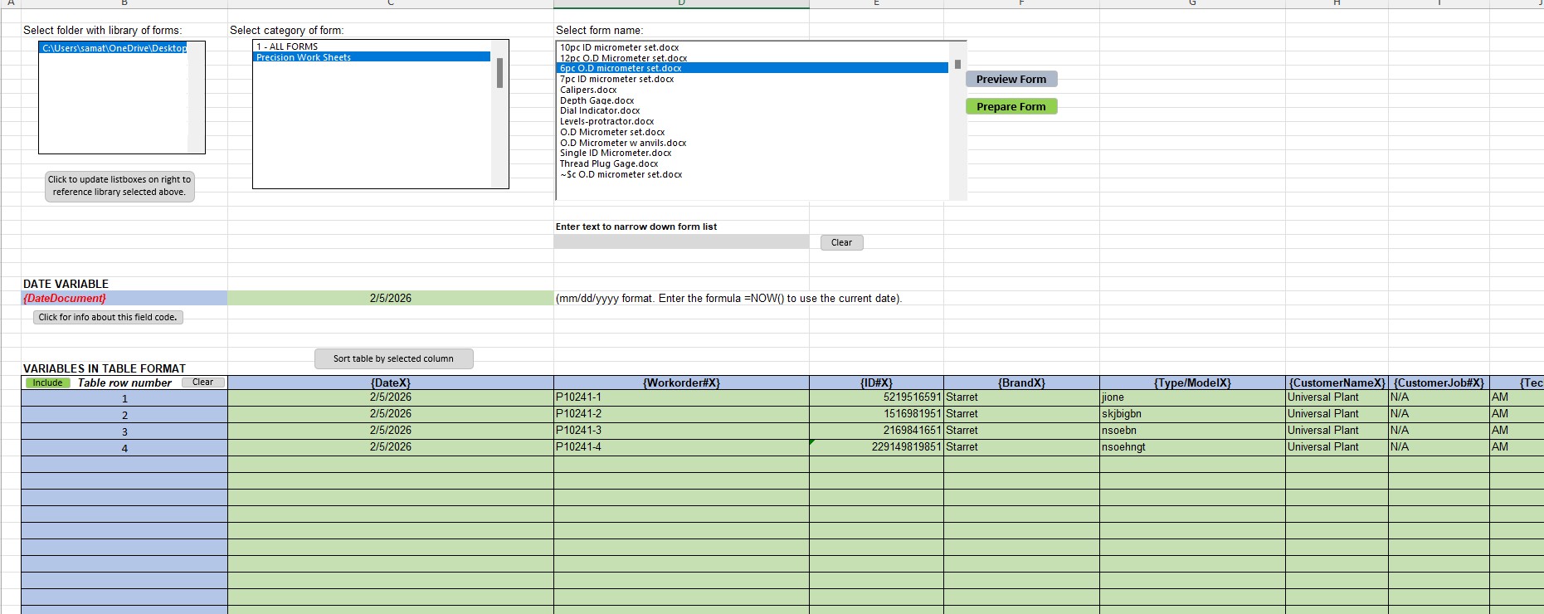
Task: Select the Precision Work Sheets category
Action: click(x=372, y=57)
